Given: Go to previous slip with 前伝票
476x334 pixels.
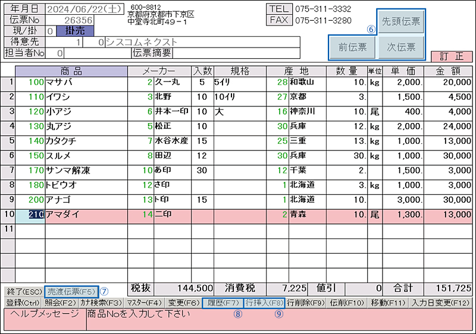Looking at the screenshot, I should point(352,47).
